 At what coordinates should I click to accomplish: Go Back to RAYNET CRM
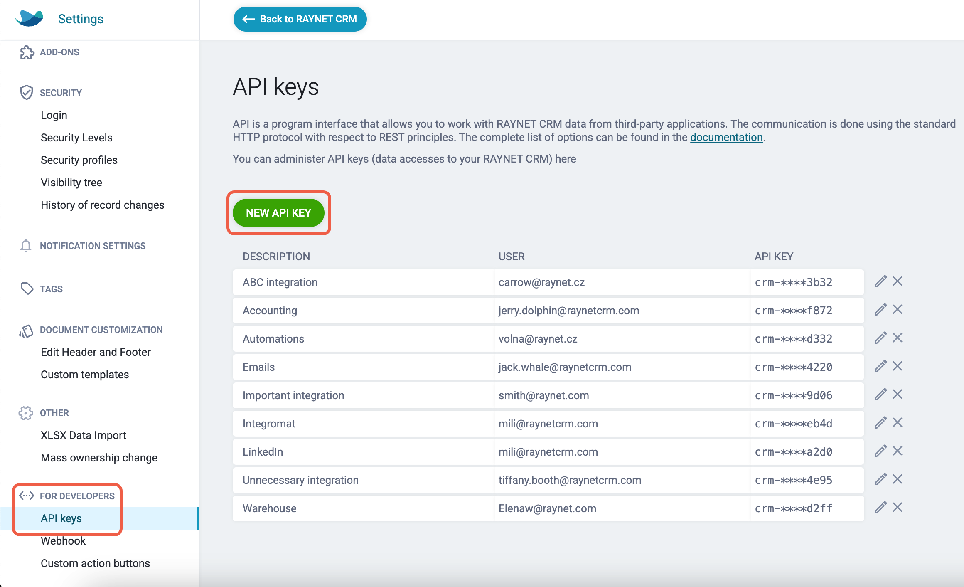(x=300, y=19)
